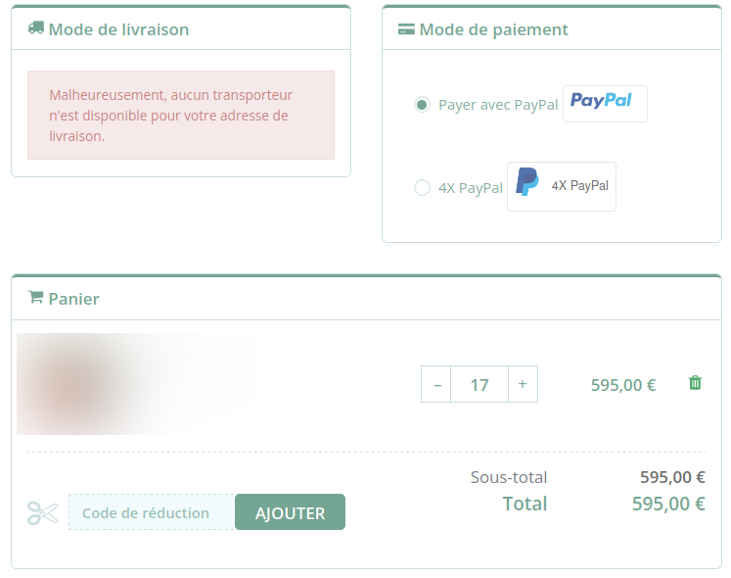Choose the Payer avec PayPal label
731x578 pixels.
click(498, 105)
